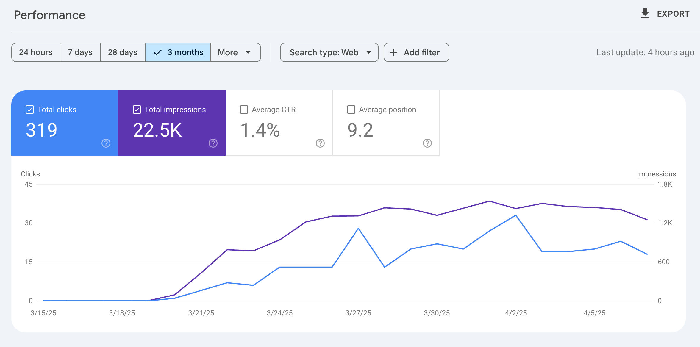Click the Add filter button
Viewport: 700px width, 347px height.
pos(416,52)
